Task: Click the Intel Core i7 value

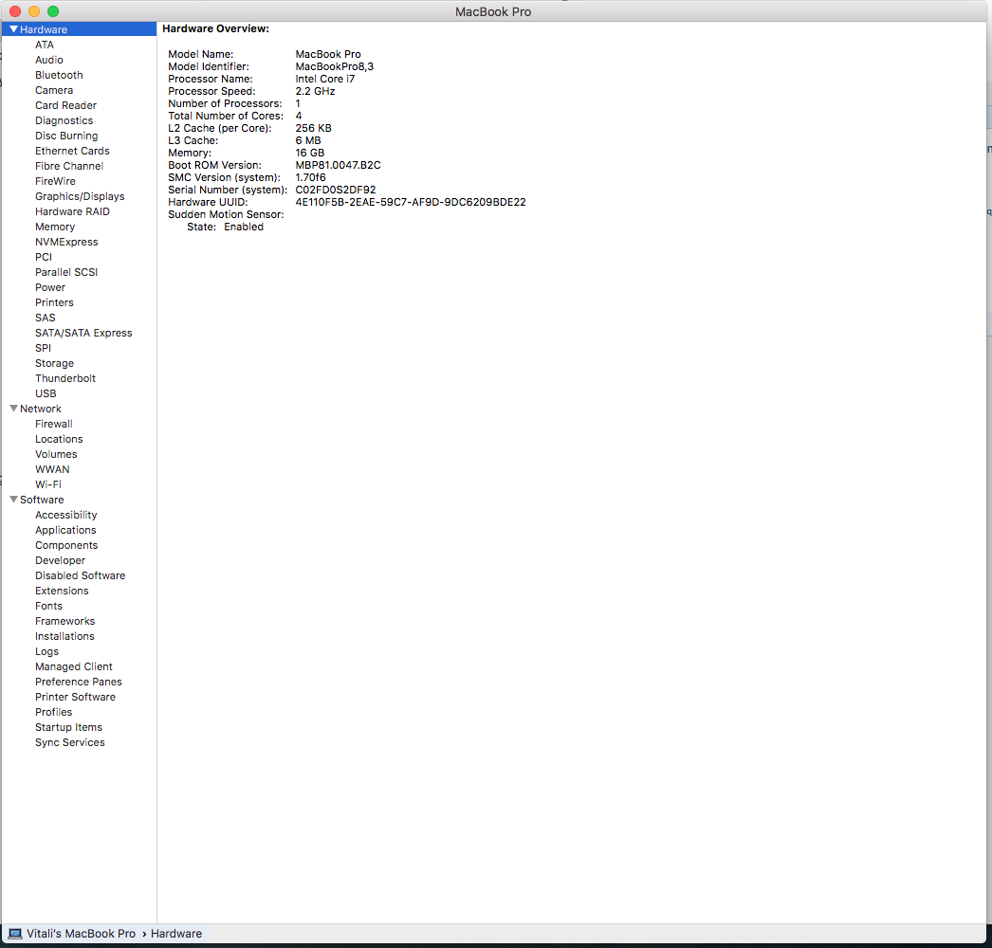Action: click(325, 79)
